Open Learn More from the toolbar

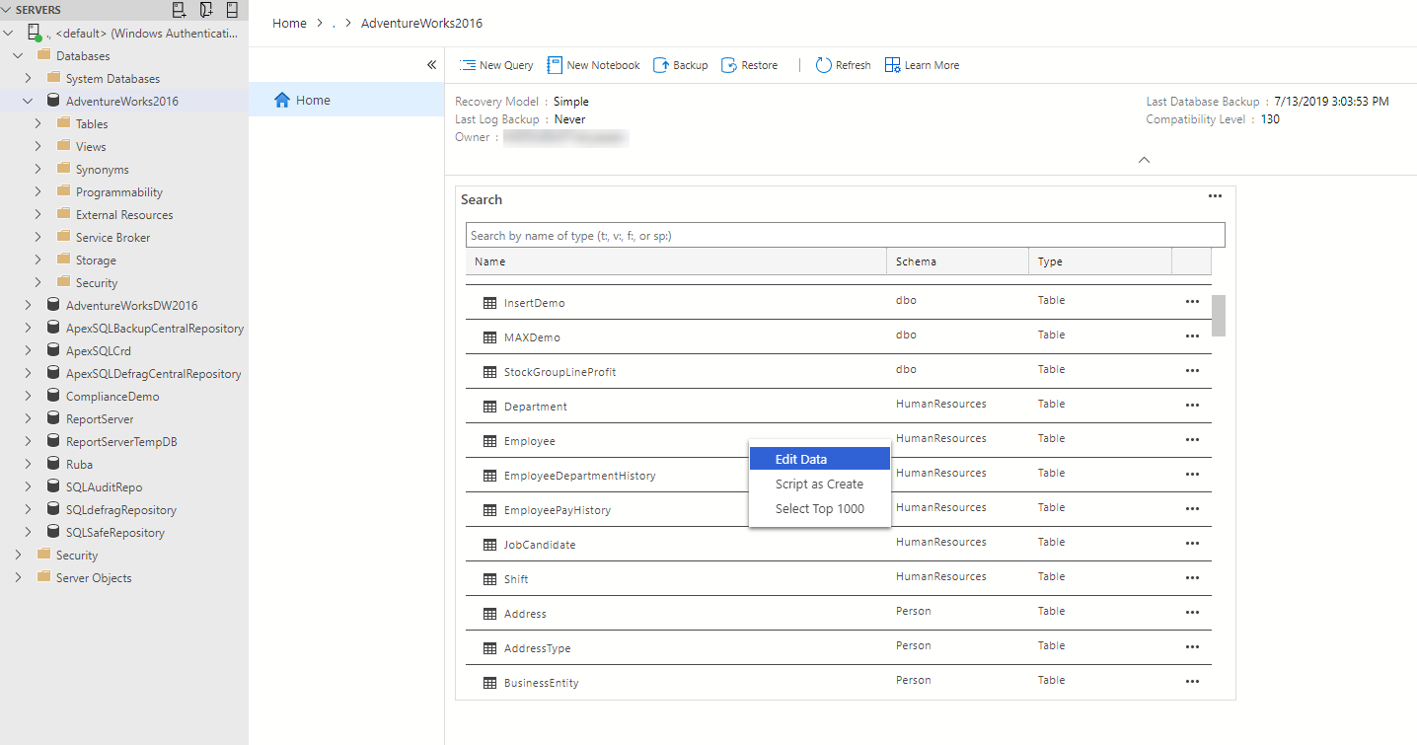pos(922,65)
